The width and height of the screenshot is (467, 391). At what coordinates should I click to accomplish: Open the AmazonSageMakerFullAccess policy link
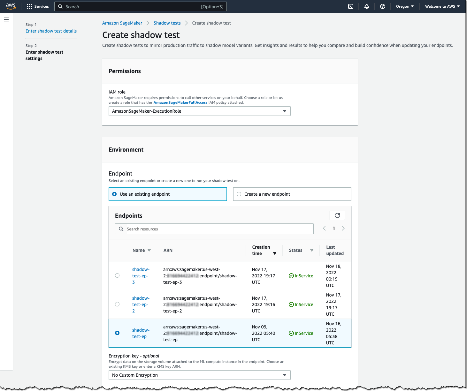[x=180, y=102]
